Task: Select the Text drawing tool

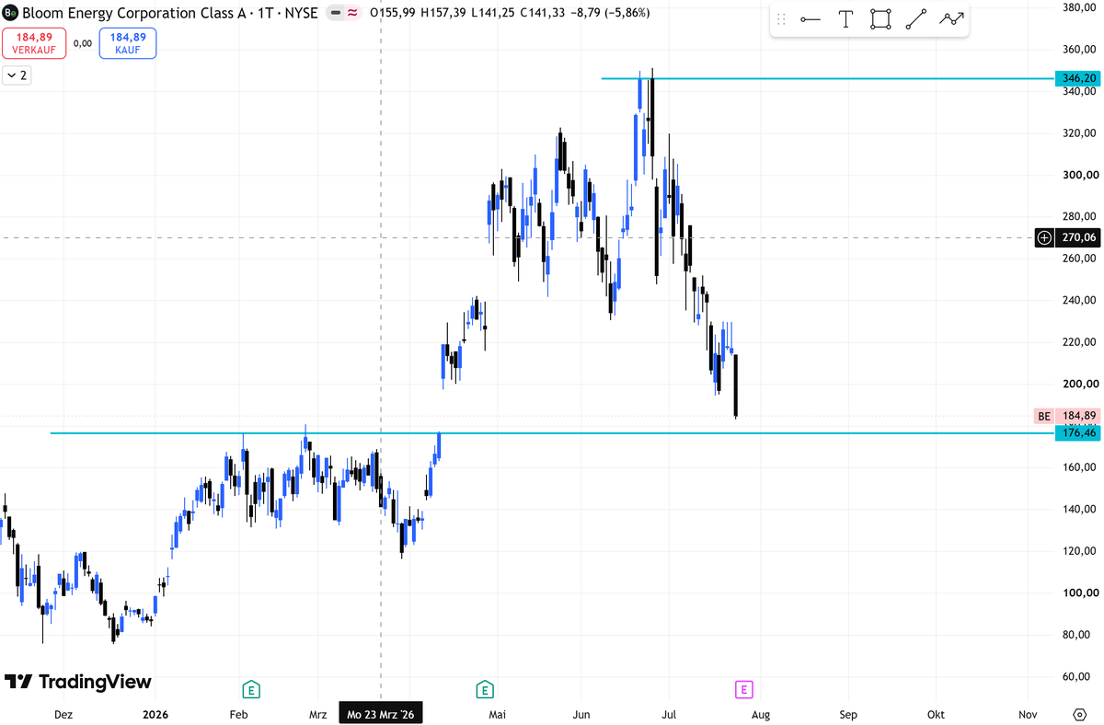Action: tap(845, 19)
